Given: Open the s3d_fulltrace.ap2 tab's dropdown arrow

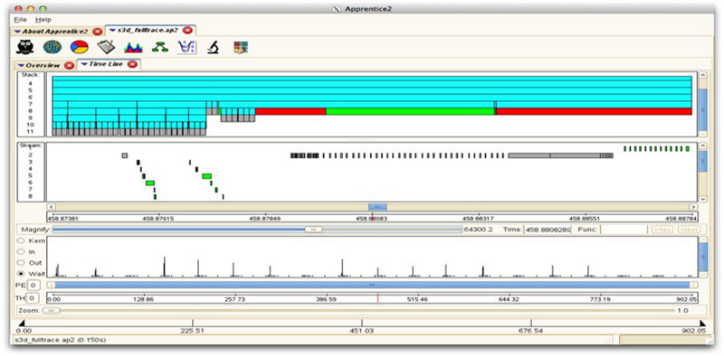Looking at the screenshot, I should tap(112, 31).
